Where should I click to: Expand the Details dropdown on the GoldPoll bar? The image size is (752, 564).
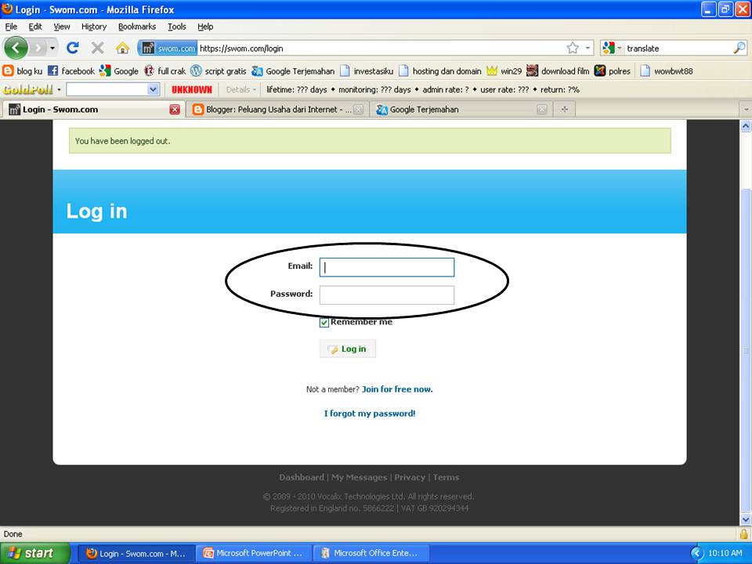tap(240, 89)
